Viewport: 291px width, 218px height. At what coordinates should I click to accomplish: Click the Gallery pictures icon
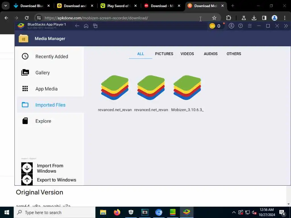click(25, 72)
